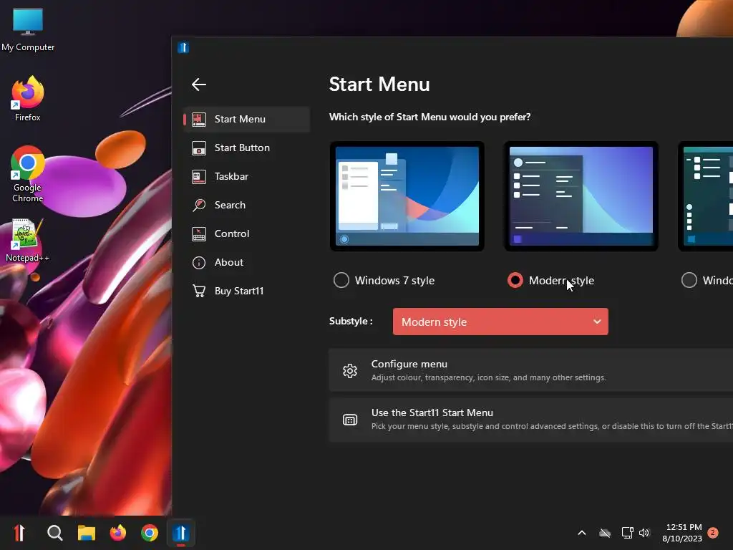This screenshot has width=733, height=550.
Task: Open Use the Start11 Start Menu option
Action: coord(530,420)
